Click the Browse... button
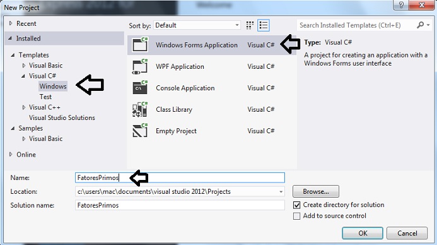Image resolution: width=437 pixels, height=245 pixels. point(316,191)
